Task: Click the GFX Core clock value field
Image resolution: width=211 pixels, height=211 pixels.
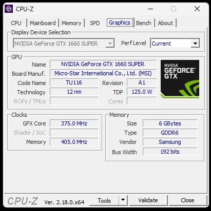Action: 74,123
